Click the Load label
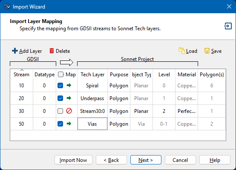Screen dimensions: 236x170 coord(192,51)
